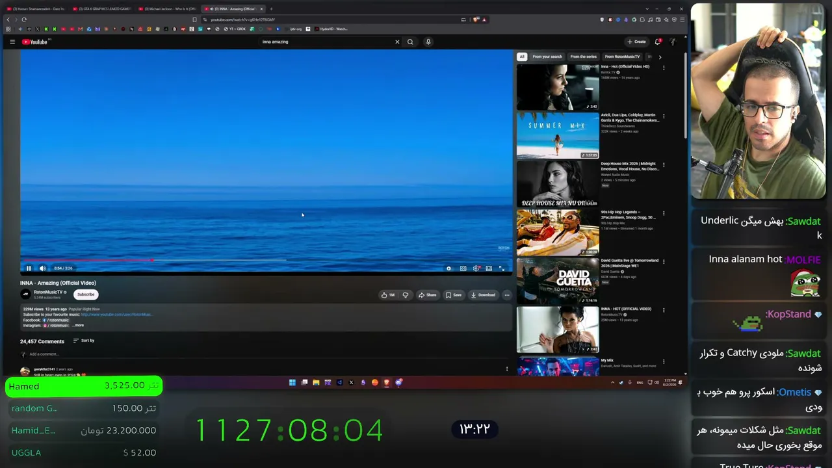Pause the INNA Amazing video

tap(29, 268)
